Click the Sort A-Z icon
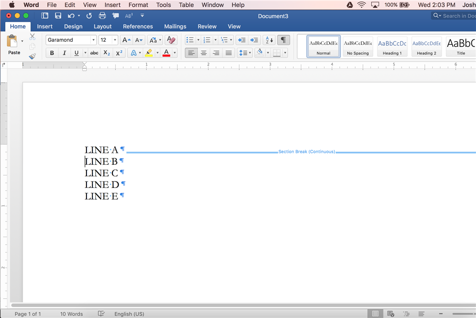 [269, 40]
